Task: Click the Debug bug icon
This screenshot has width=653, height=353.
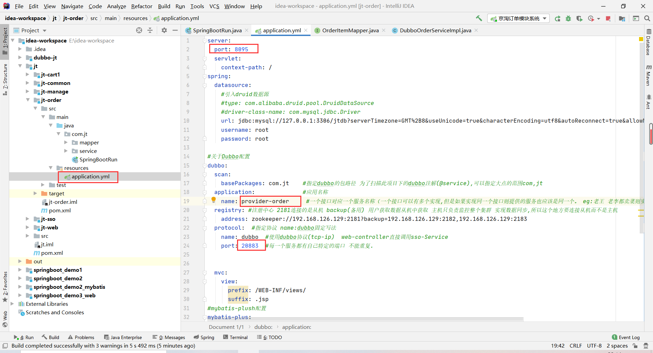Action: (x=568, y=19)
